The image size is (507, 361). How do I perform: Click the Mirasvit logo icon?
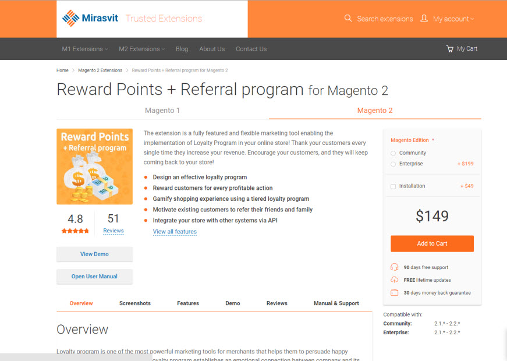click(x=70, y=18)
